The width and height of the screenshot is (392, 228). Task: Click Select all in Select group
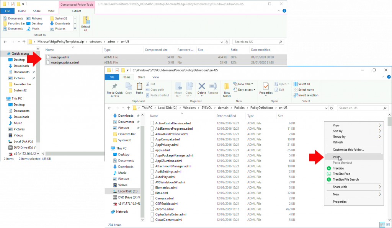[302, 84]
